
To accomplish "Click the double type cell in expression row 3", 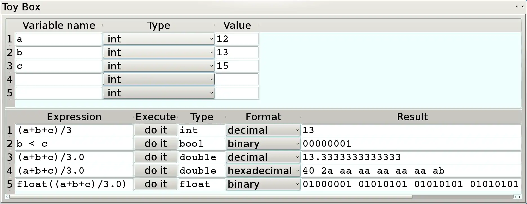I will 202,157.
